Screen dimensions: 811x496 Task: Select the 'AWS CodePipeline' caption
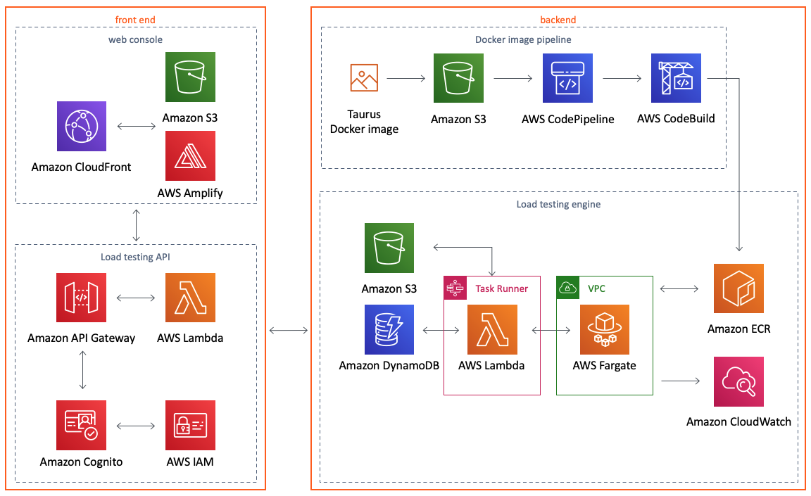pyautogui.click(x=568, y=119)
